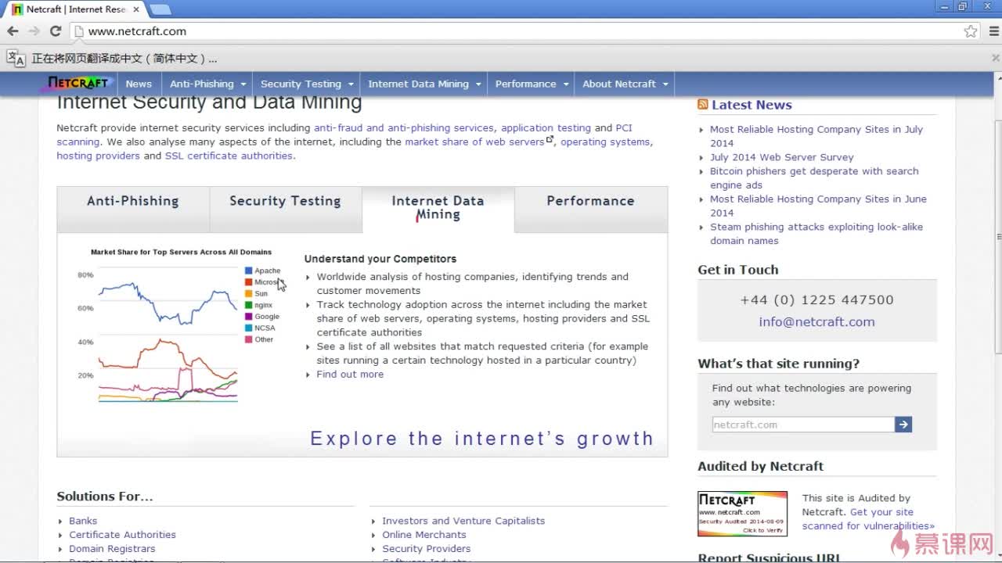
Task: Click the page vertical scrollbar
Action: click(997, 237)
